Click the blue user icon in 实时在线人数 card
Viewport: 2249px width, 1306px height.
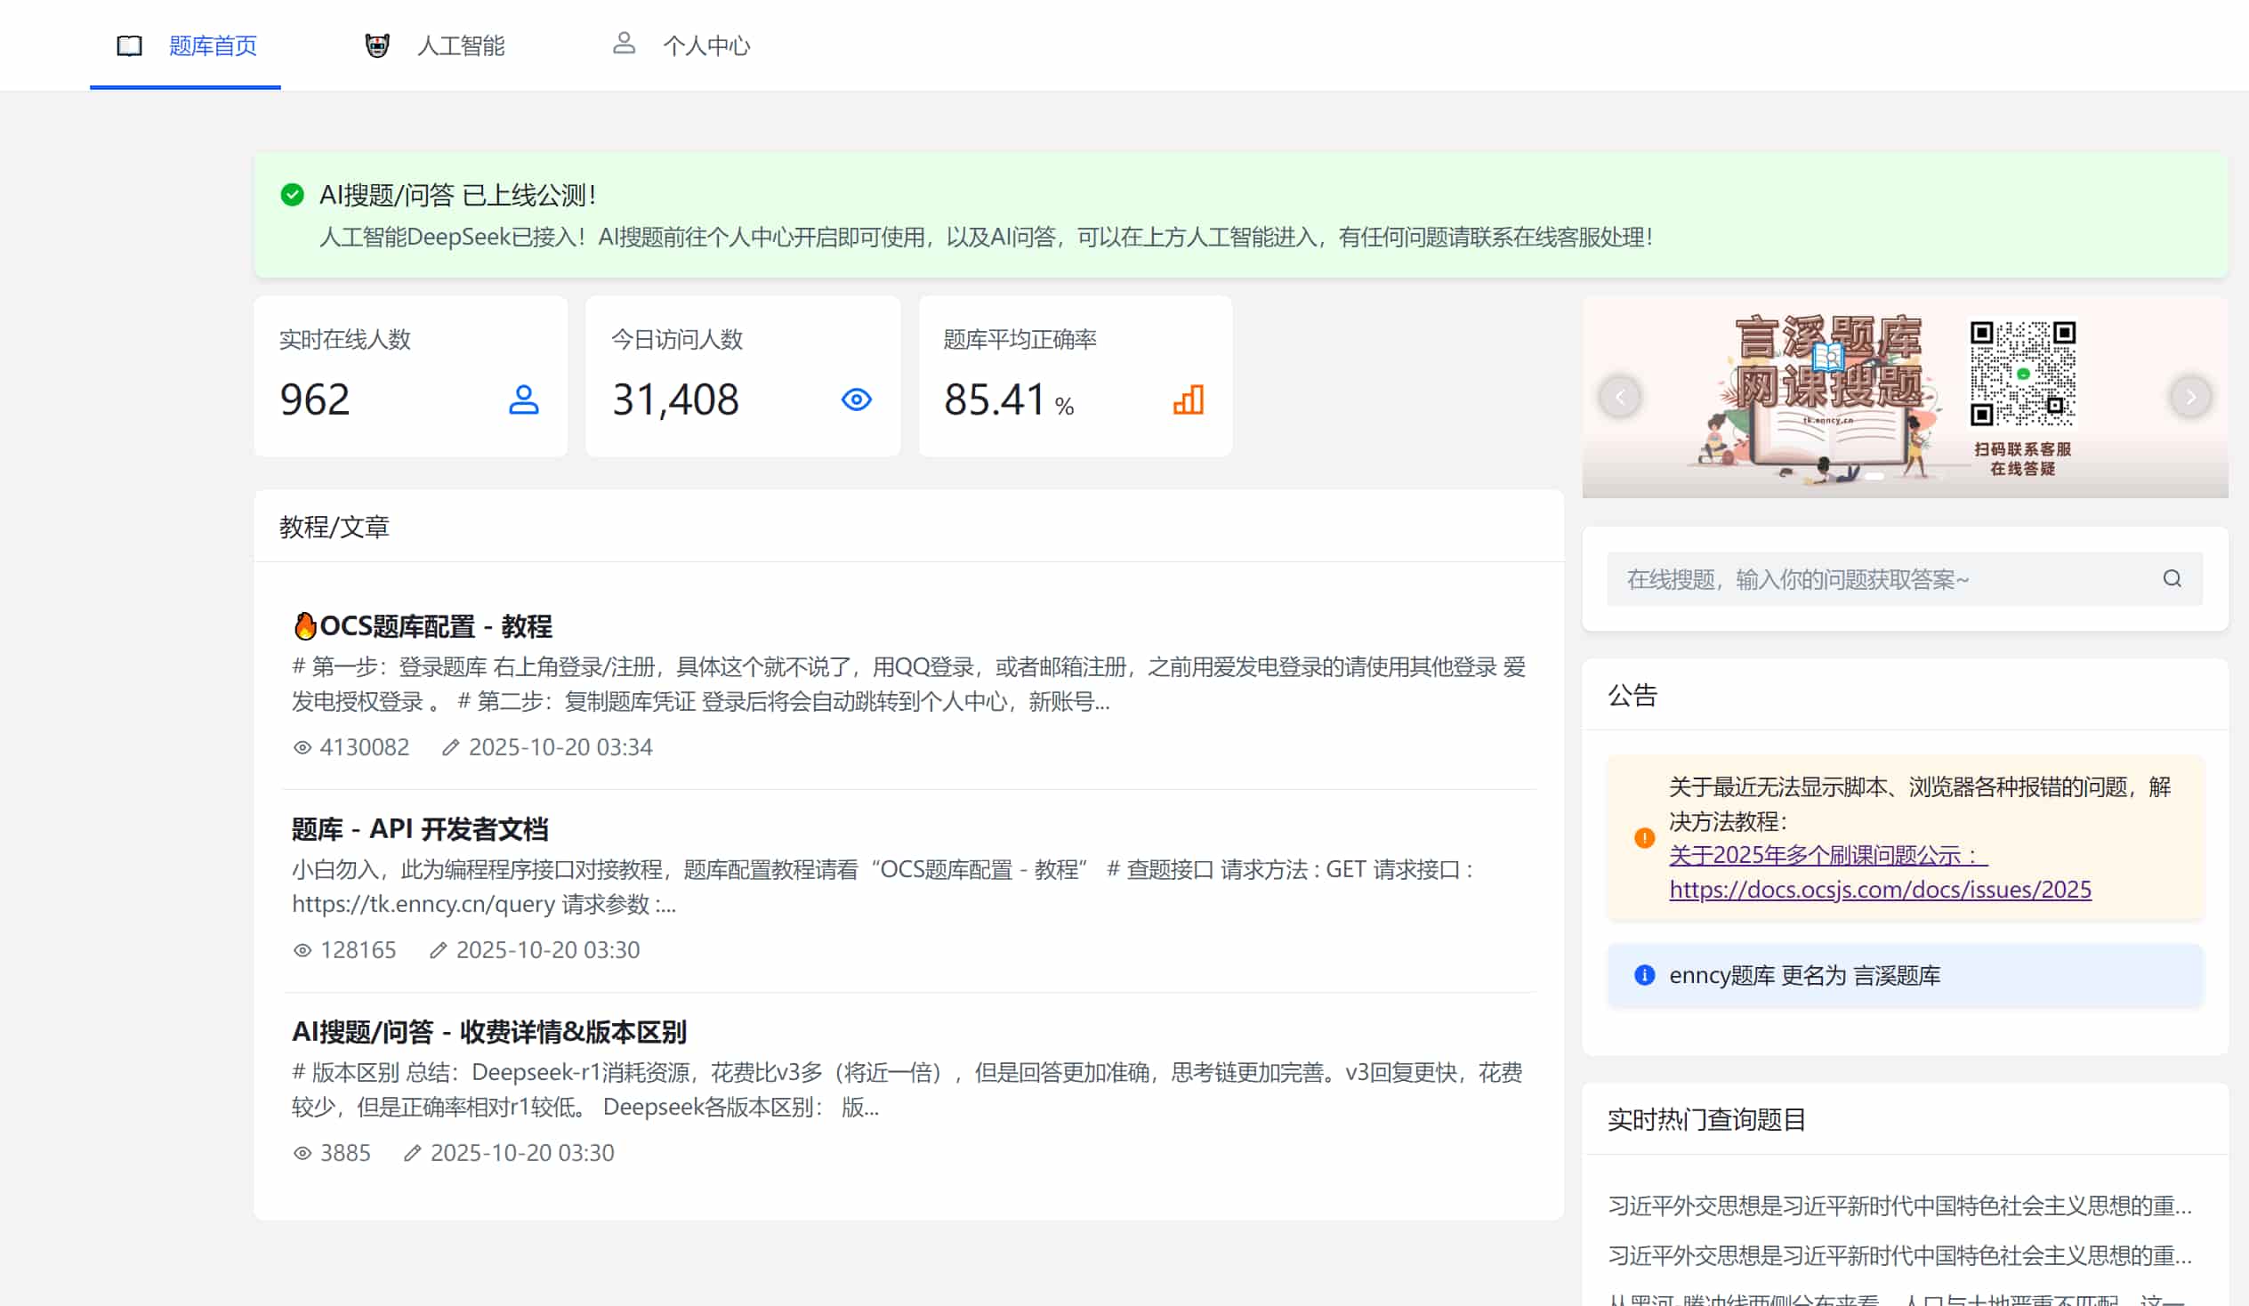524,399
